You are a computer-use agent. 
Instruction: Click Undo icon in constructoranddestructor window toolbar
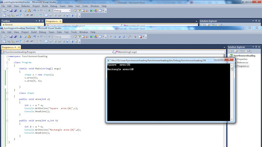(x=34, y=11)
